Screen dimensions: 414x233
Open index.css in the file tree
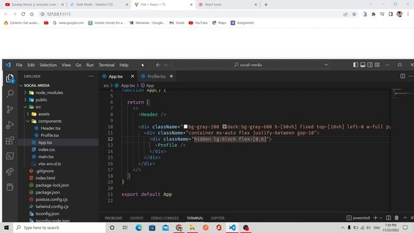pyautogui.click(x=47, y=150)
